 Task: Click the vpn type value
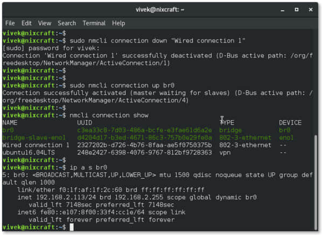pos(225,153)
